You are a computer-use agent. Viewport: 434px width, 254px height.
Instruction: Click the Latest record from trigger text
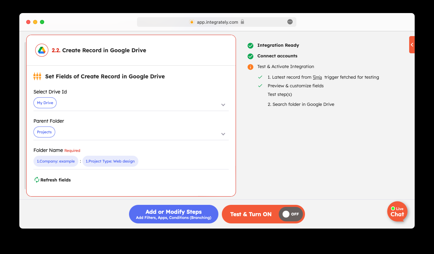pyautogui.click(x=323, y=77)
